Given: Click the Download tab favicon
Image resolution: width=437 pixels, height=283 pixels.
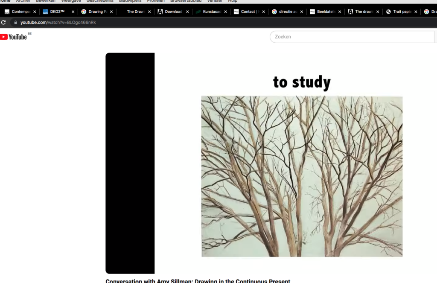Looking at the screenshot, I should [160, 12].
